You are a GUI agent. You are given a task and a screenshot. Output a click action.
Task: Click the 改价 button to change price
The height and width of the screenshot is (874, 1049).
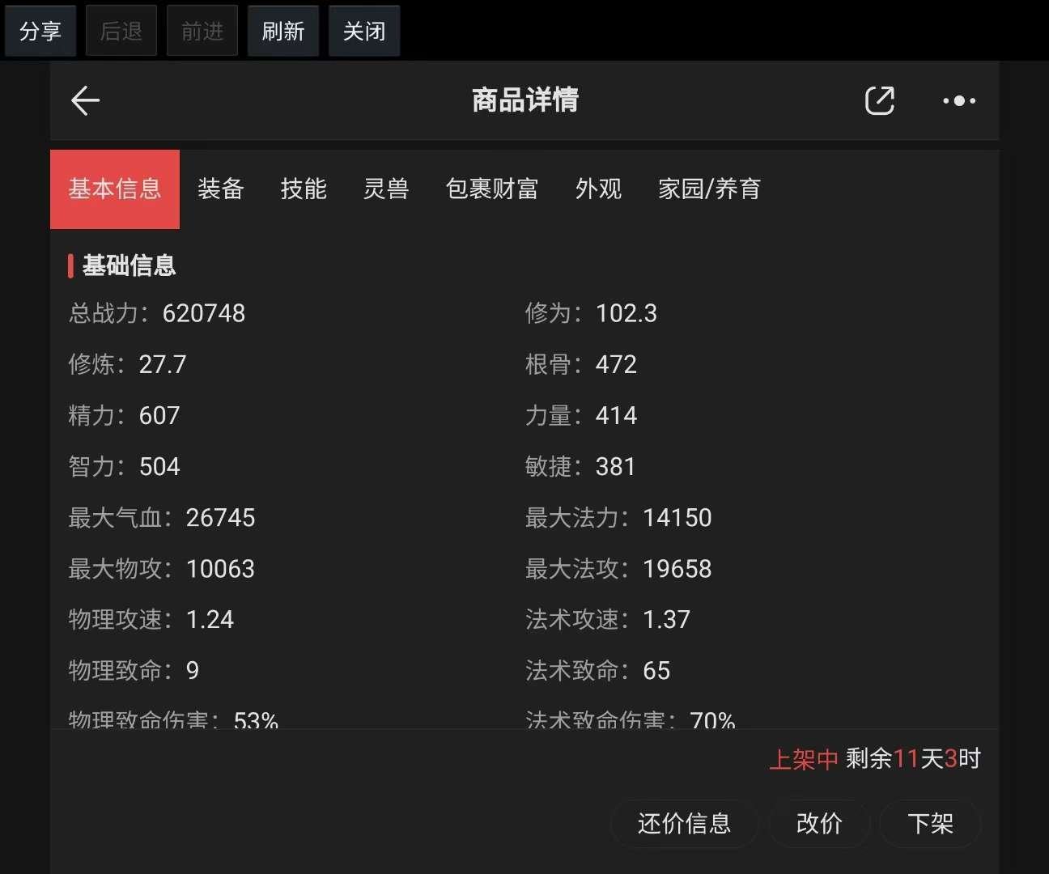coord(819,823)
